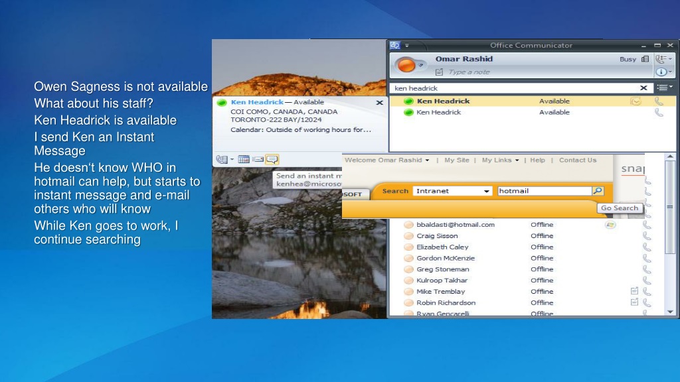Click the note icon on Mike Tremblay row
The width and height of the screenshot is (680, 382).
(x=634, y=292)
